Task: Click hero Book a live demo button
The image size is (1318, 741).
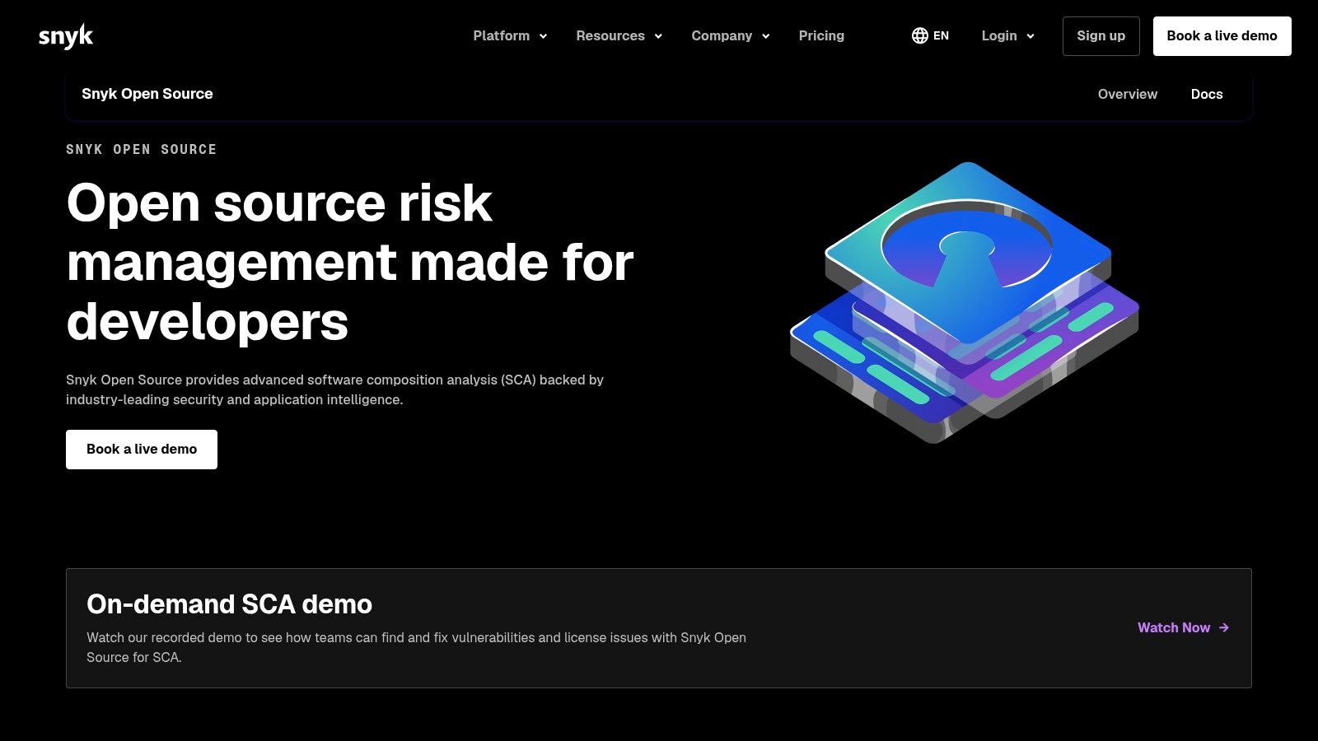Action: pyautogui.click(x=142, y=450)
